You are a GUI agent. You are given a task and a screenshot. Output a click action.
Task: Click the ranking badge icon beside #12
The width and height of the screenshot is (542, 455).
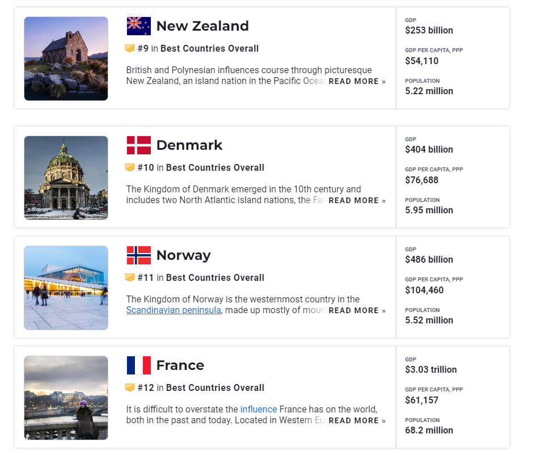(130, 387)
